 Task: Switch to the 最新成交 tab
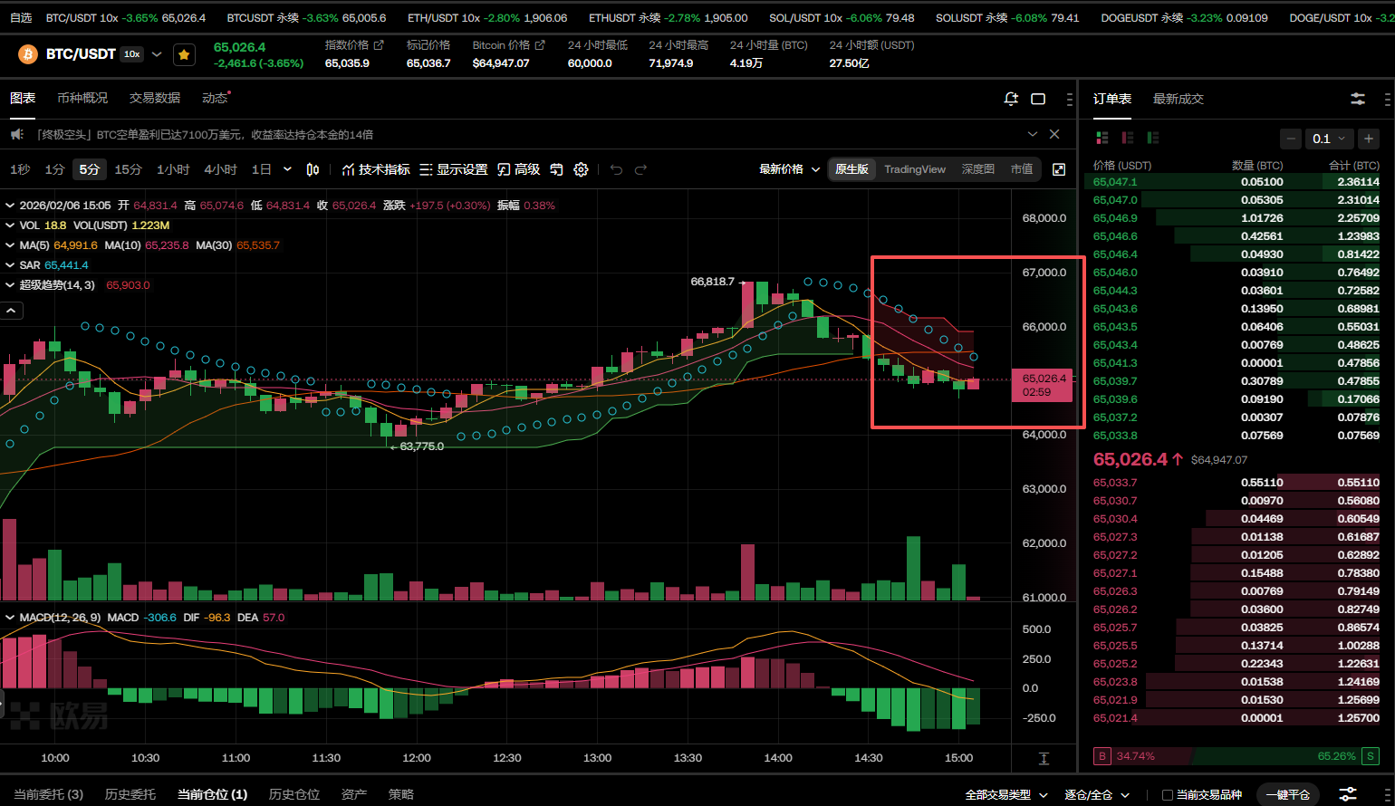point(1178,99)
